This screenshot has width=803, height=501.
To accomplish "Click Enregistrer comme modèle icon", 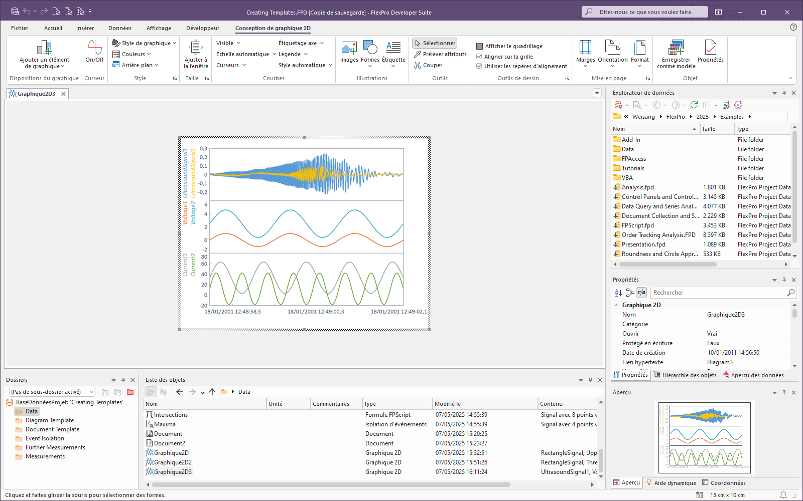I will (676, 48).
